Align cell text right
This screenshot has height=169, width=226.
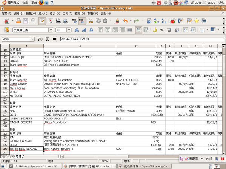click(115, 30)
